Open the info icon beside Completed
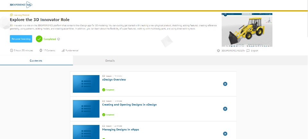 pyautogui.click(x=58, y=39)
